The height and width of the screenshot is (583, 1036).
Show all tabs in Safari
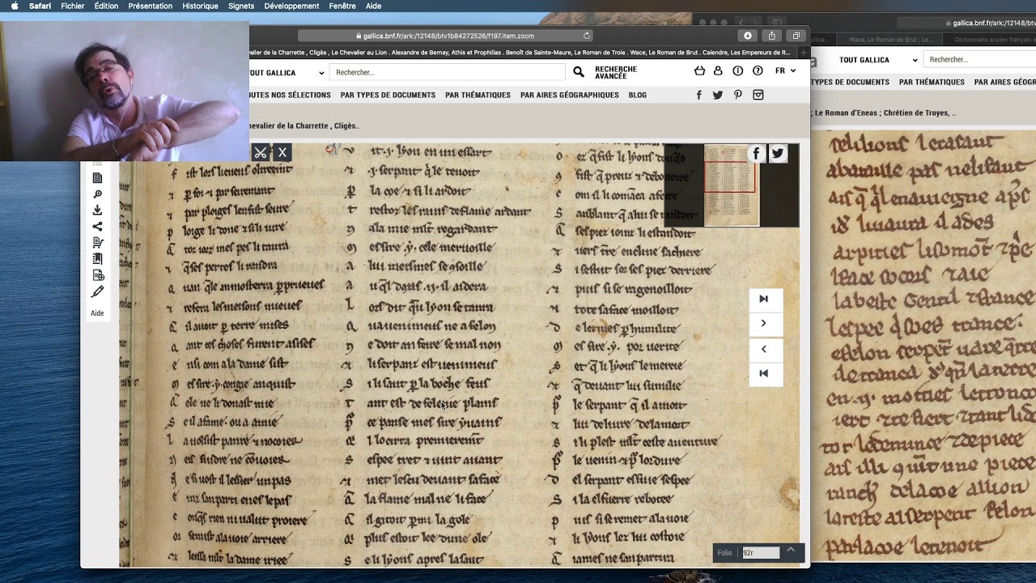click(x=796, y=36)
